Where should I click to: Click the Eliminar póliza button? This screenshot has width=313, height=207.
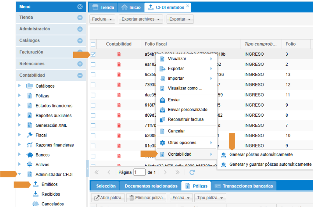tap(146, 198)
